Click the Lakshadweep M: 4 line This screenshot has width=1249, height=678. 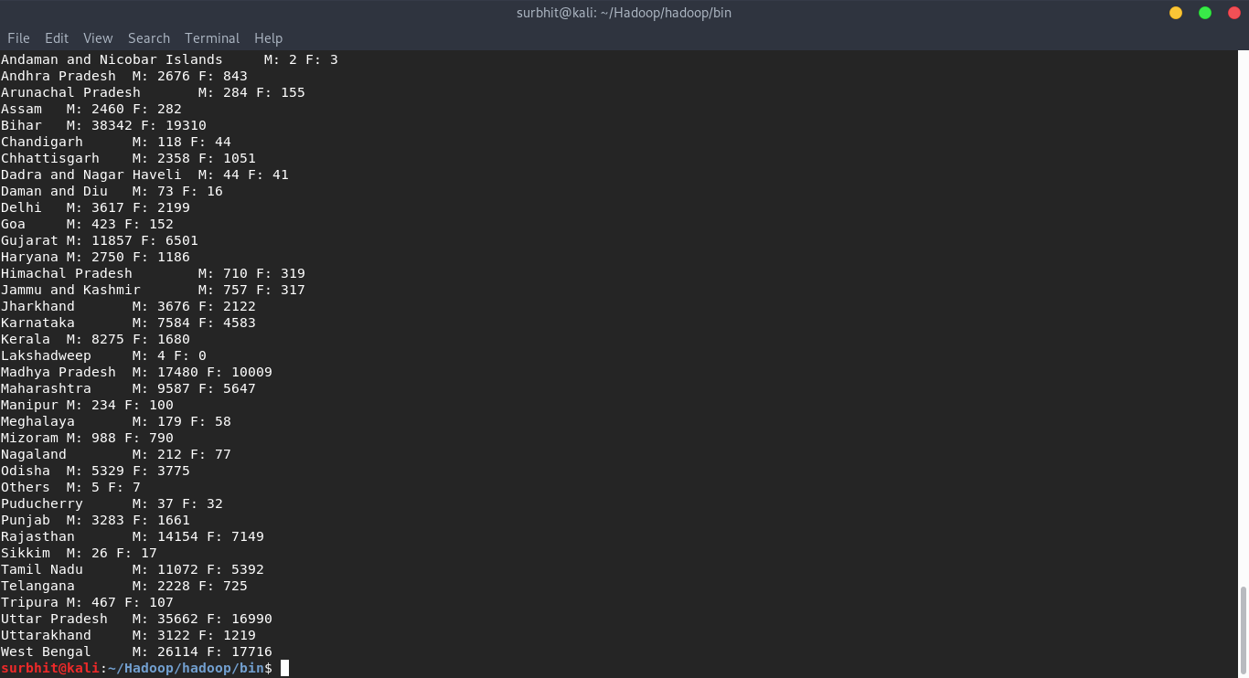pyautogui.click(x=103, y=355)
